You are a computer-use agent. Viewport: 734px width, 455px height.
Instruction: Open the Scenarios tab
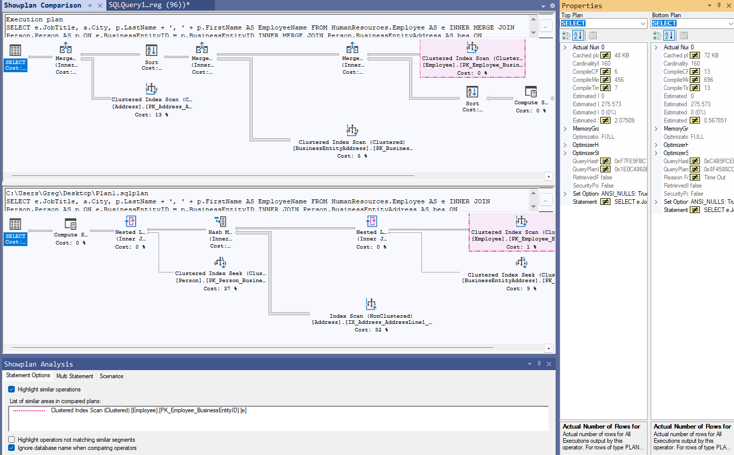pyautogui.click(x=111, y=376)
